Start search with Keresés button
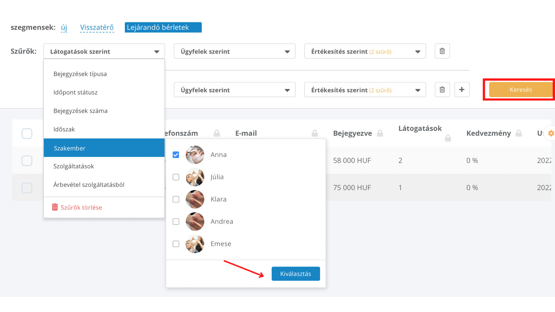 pyautogui.click(x=521, y=90)
